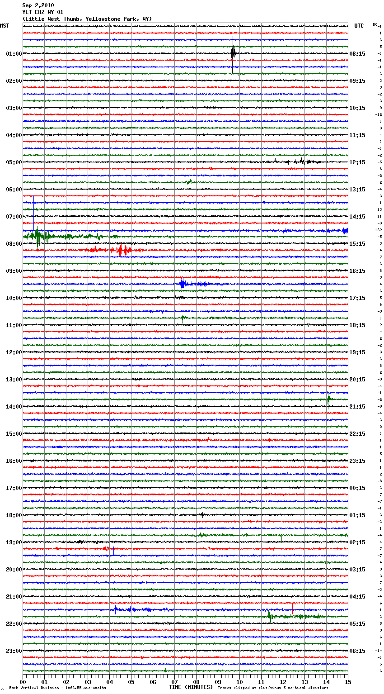Viewport: 384px width, 694px height.
Task: Click the "23:15" UTC time label
Action: click(357, 461)
